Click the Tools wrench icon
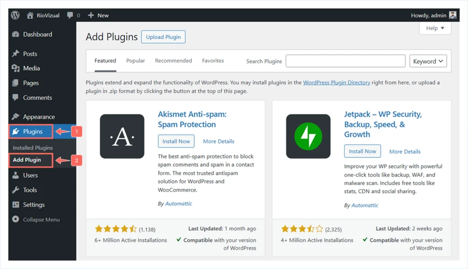Viewport: 468px width, 269px height. coord(16,190)
